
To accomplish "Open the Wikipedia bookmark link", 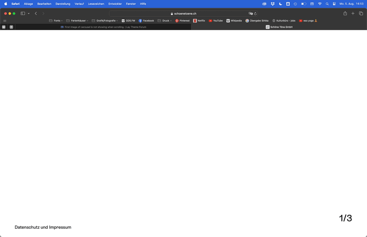I will [x=234, y=21].
